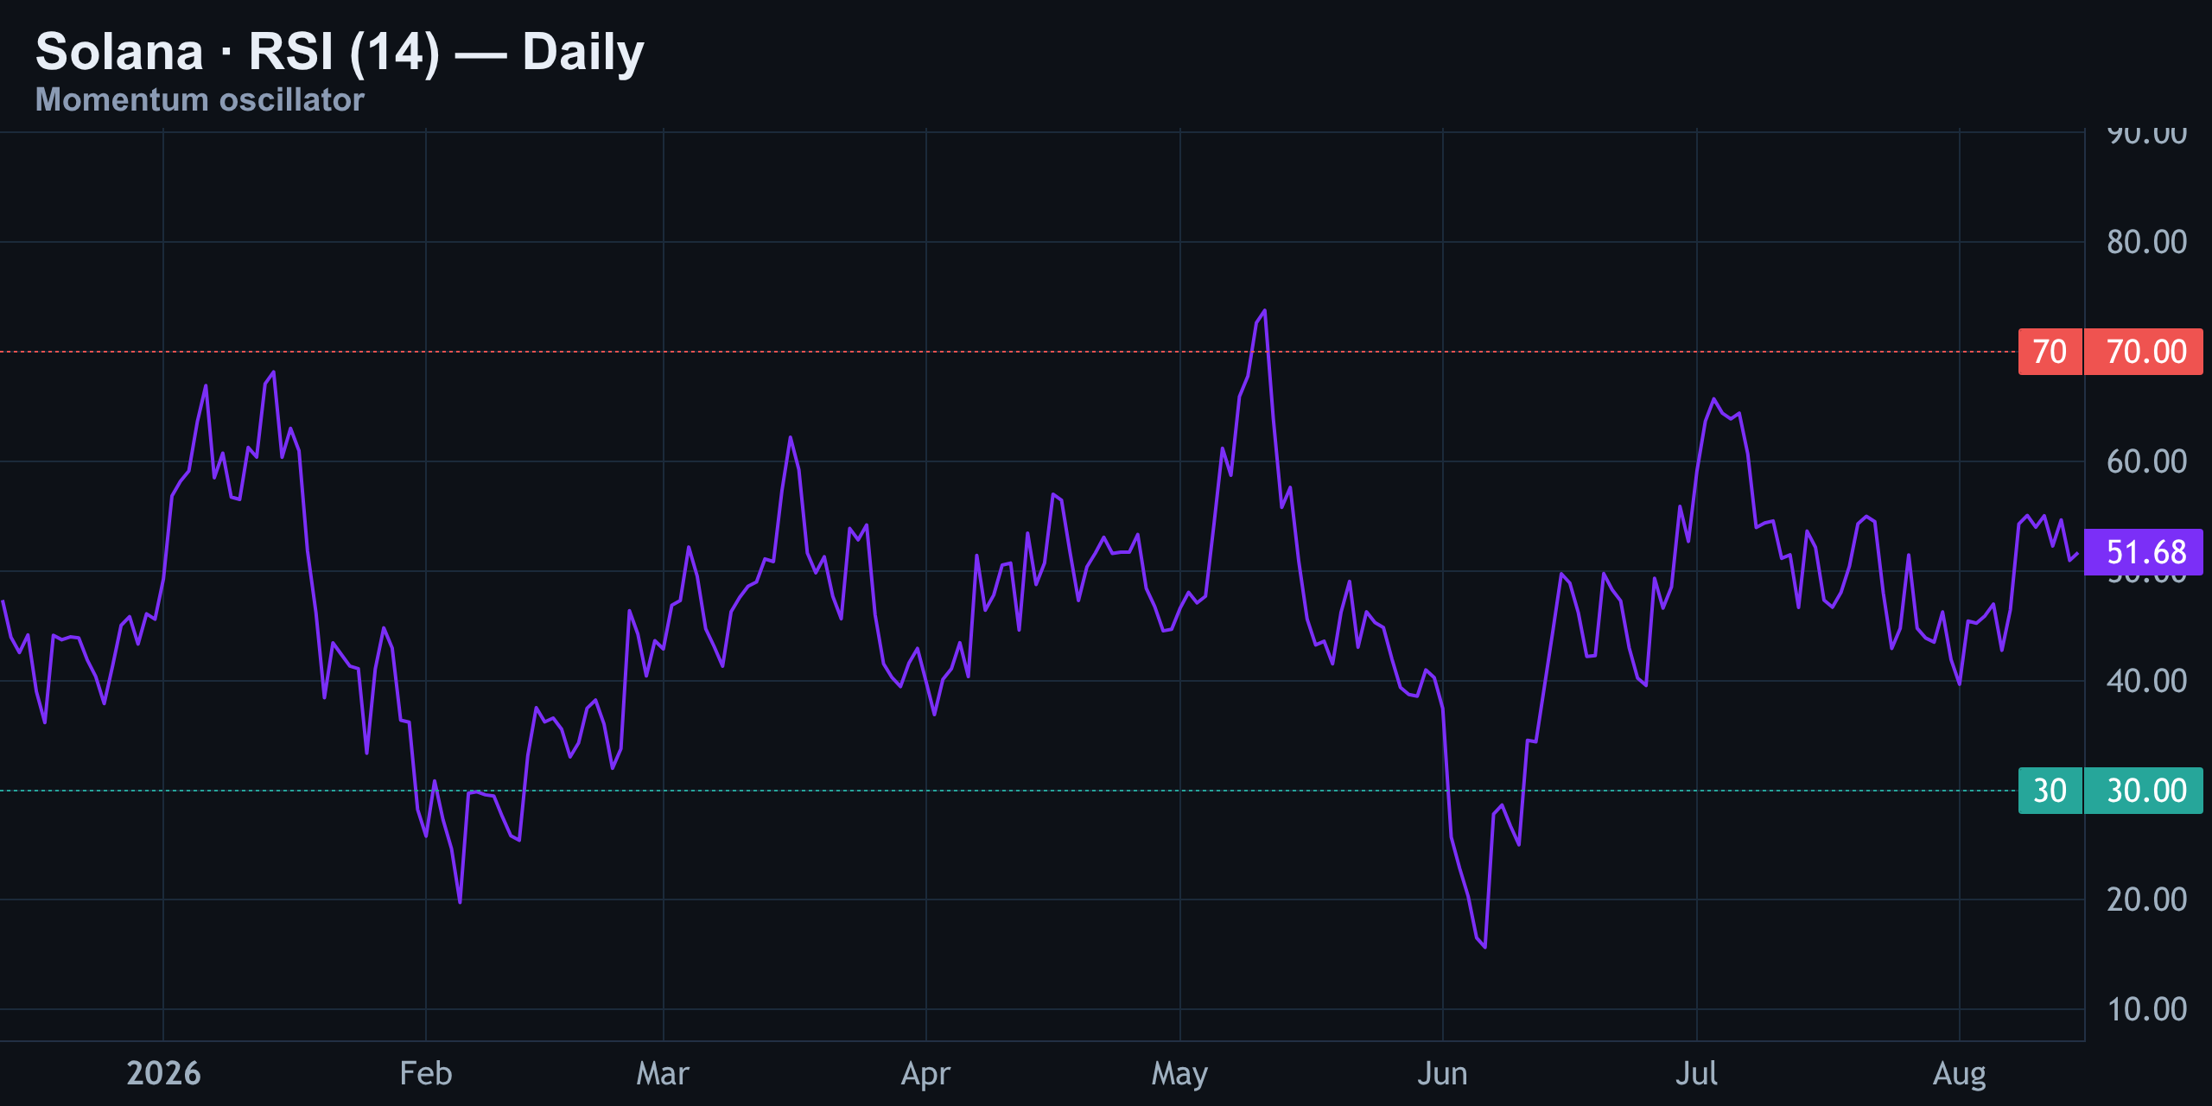Click the lowest RSI trough in early June
The height and width of the screenshot is (1106, 2212).
pos(1484,947)
